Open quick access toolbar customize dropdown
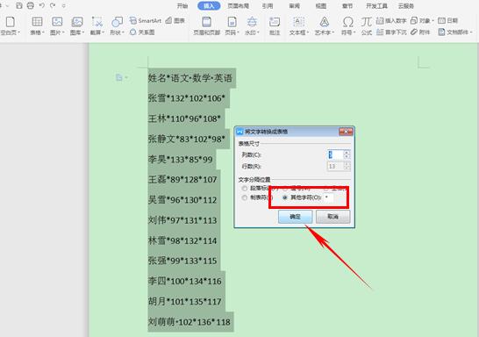 [63, 5]
